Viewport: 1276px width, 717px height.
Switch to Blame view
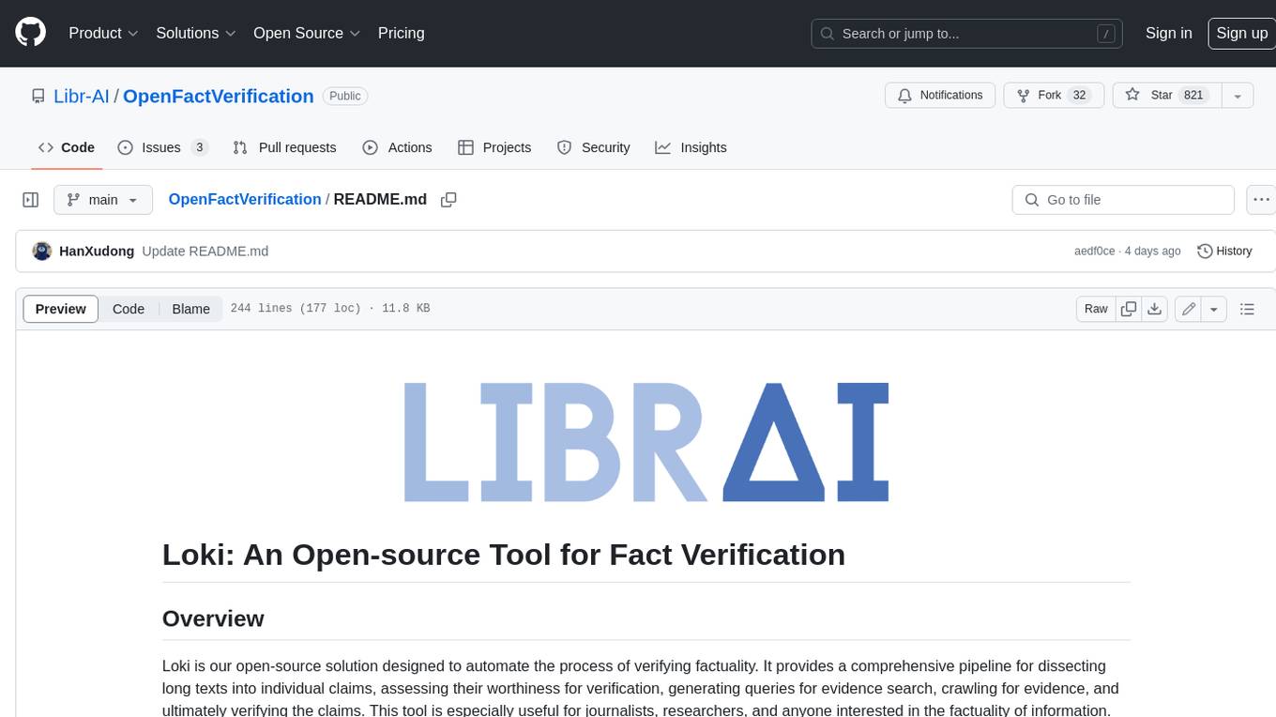[x=191, y=309]
